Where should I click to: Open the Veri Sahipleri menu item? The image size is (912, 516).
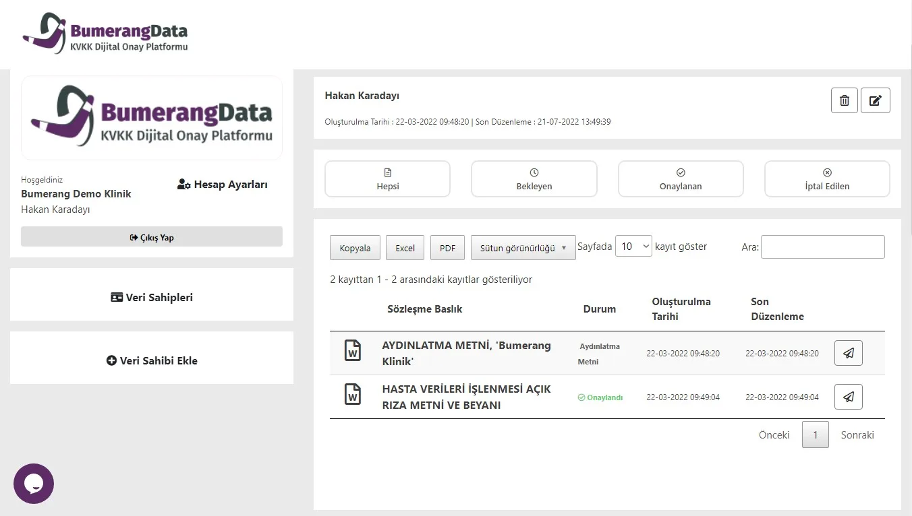point(152,297)
